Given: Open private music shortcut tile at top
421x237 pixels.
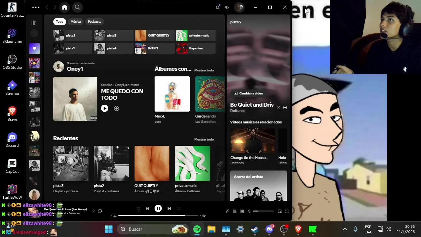Looking at the screenshot, I should [x=196, y=36].
